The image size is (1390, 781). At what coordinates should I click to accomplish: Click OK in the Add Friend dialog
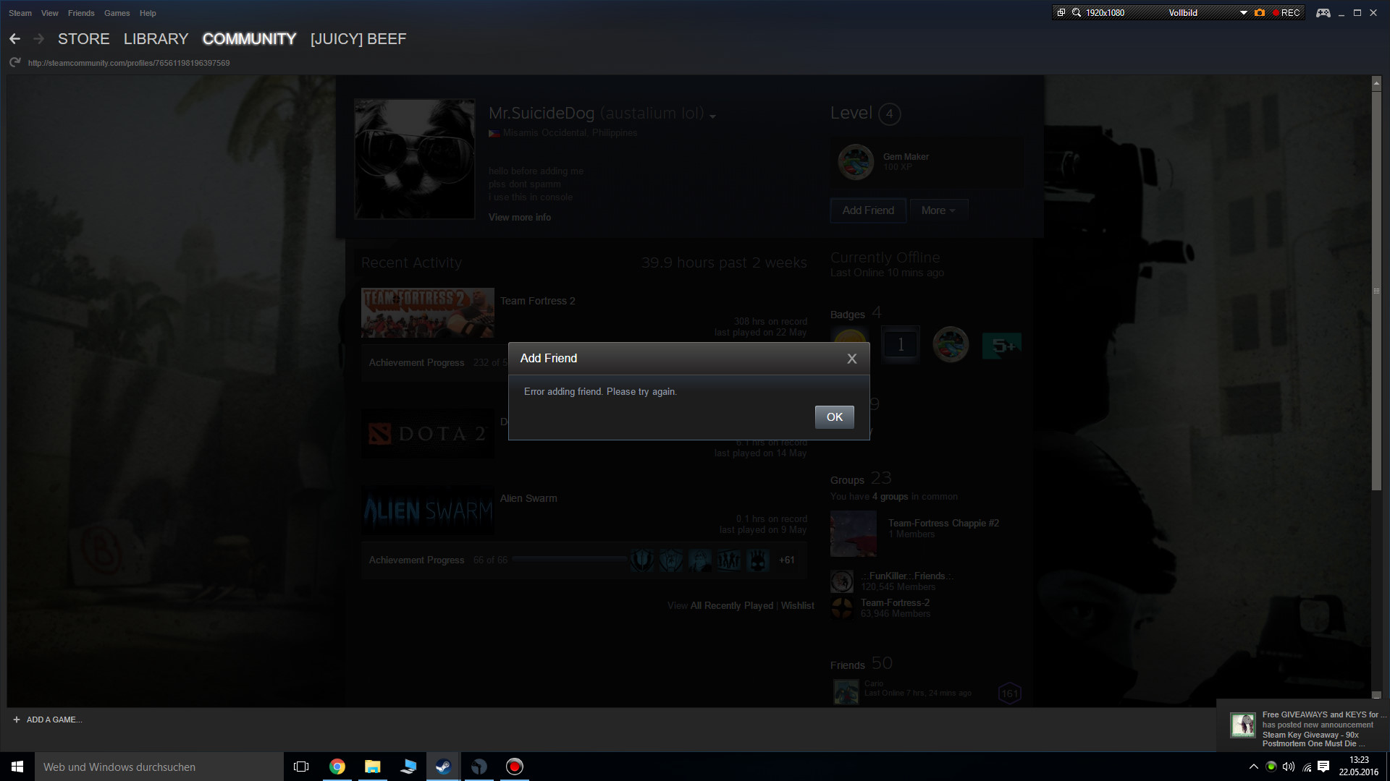834,417
